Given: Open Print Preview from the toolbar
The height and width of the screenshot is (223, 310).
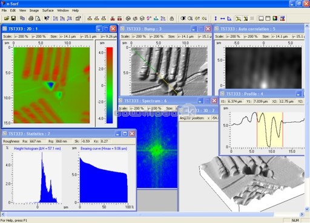Looking at the screenshot, I should click(x=38, y=19).
